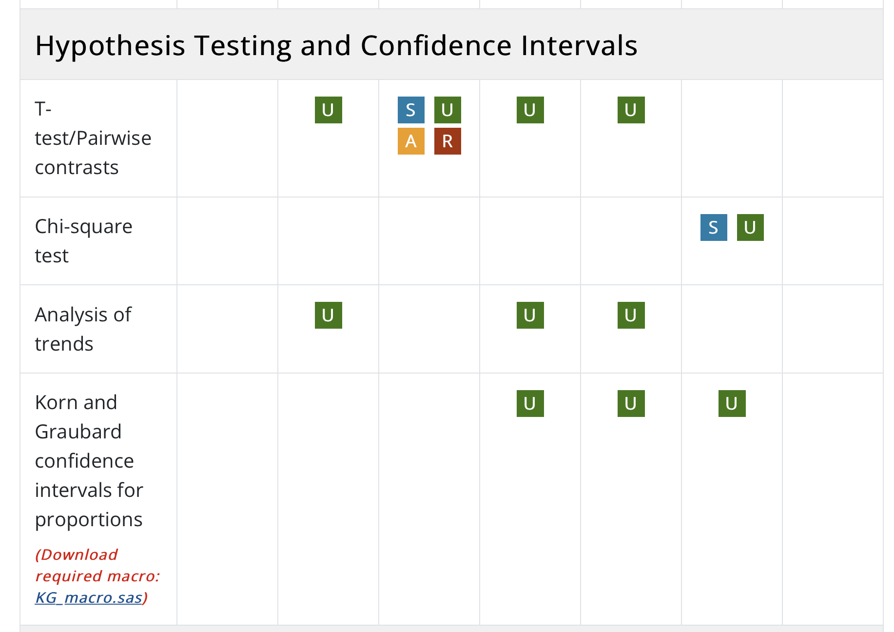This screenshot has width=894, height=632.
Task: Click the last U badge in Analysis of trends row
Action: coord(631,316)
